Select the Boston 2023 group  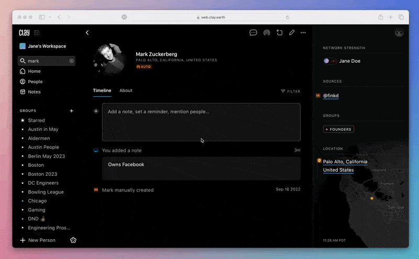tap(42, 174)
